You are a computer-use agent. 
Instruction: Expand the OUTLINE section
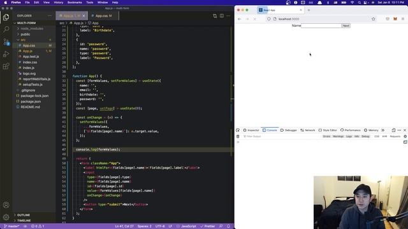click(24, 215)
